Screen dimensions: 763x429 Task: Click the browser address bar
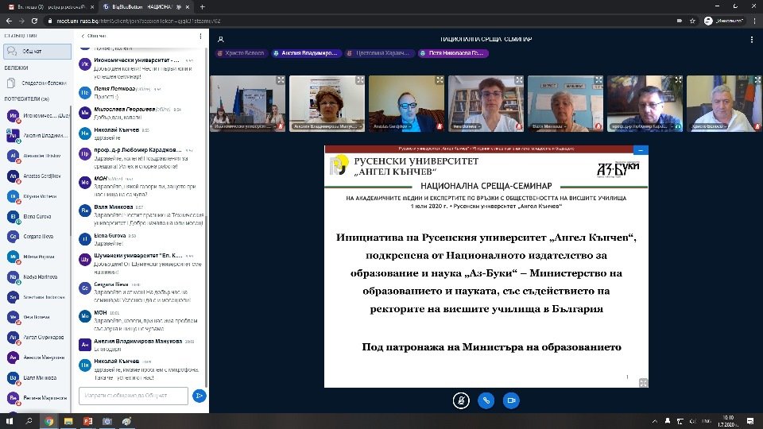coord(360,21)
